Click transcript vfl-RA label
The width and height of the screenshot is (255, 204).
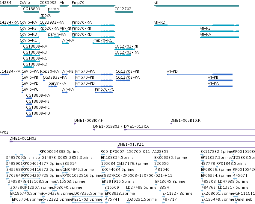click(206, 34)
